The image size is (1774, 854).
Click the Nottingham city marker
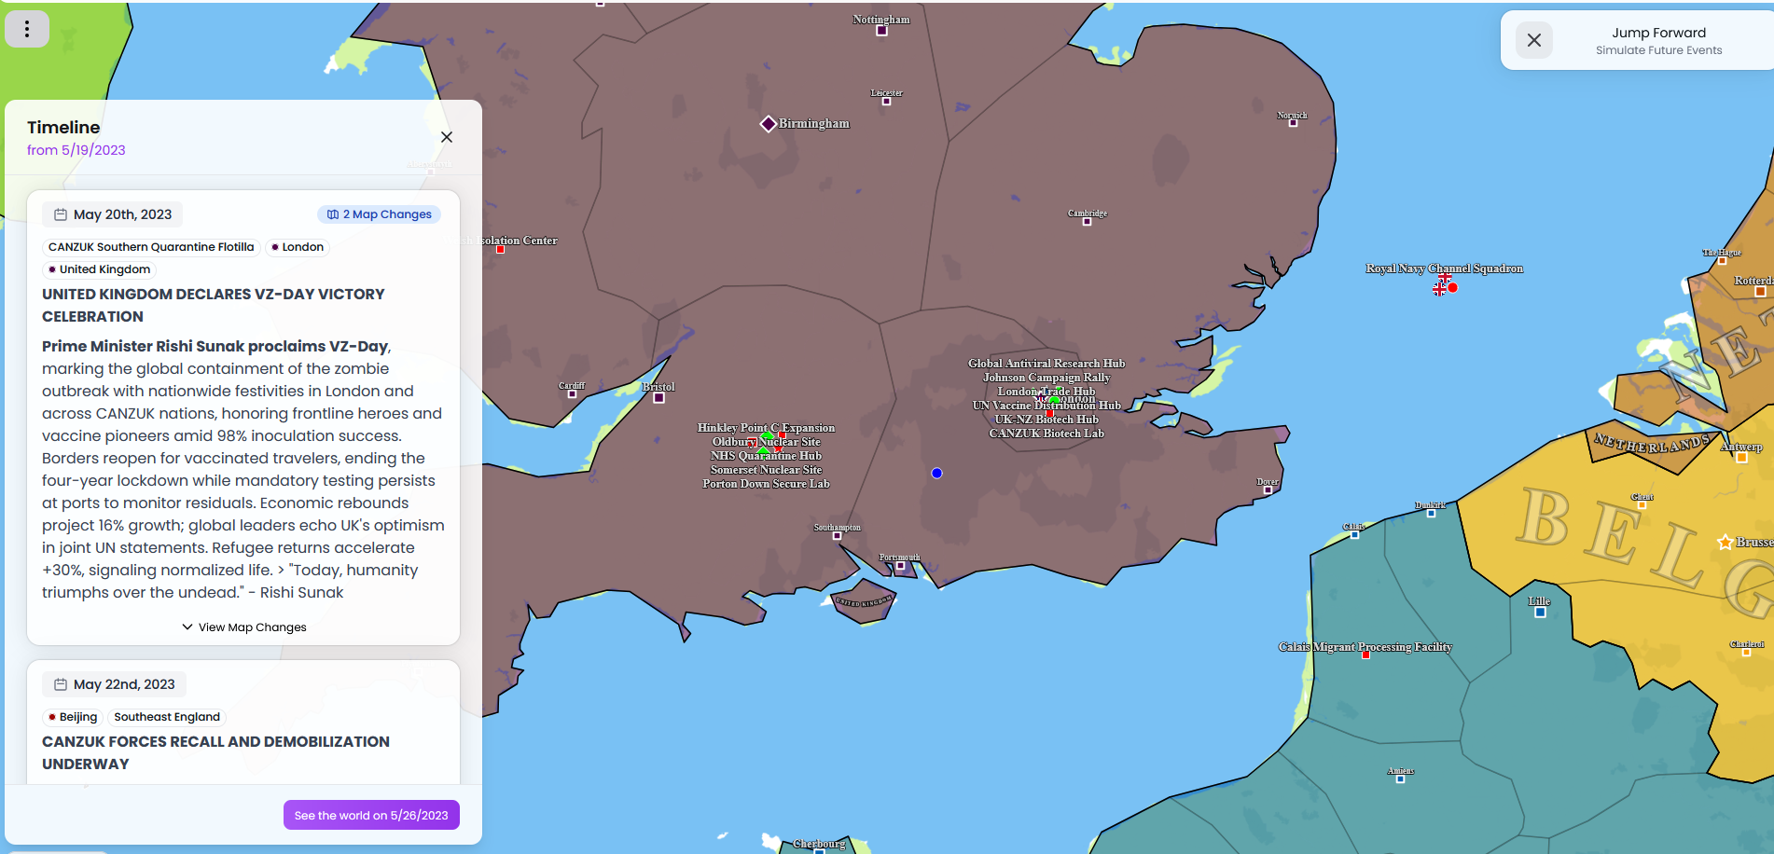click(881, 31)
